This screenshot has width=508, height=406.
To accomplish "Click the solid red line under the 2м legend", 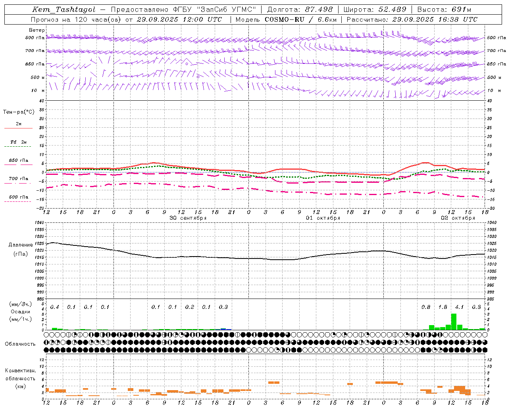I will pos(18,128).
